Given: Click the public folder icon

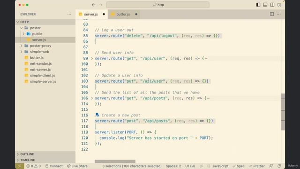Looking at the screenshot, I should pos(29,34).
